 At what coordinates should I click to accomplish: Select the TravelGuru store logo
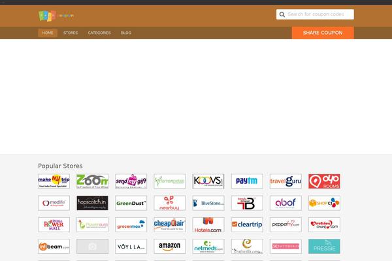tap(286, 181)
